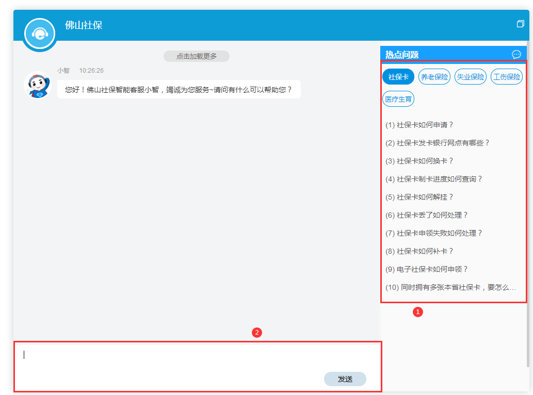
Task: Open question 社保卡如何解挂？
Action: coord(419,197)
